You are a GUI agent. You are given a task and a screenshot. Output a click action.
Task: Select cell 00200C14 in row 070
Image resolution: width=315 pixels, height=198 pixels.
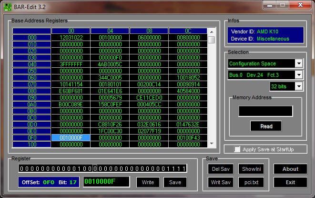[149, 84]
